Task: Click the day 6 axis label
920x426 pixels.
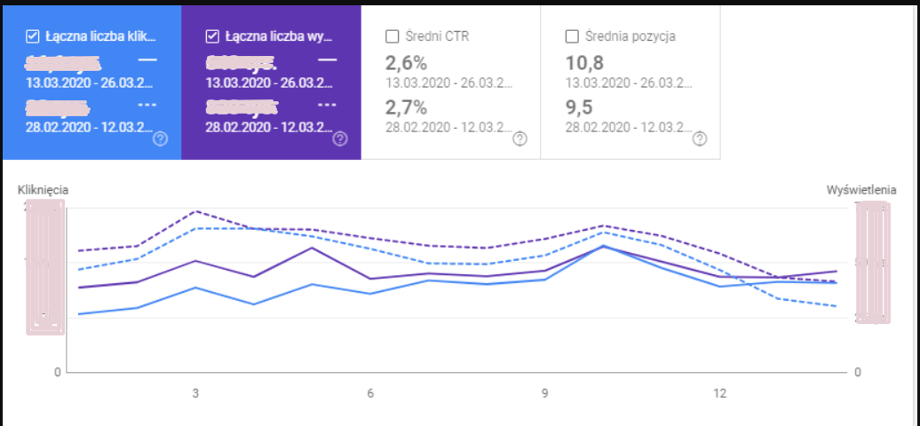Action: [x=370, y=394]
